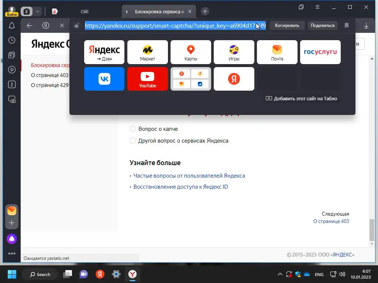Open notifications bell in sidebar
The height and width of the screenshot is (283, 378).
(12, 26)
